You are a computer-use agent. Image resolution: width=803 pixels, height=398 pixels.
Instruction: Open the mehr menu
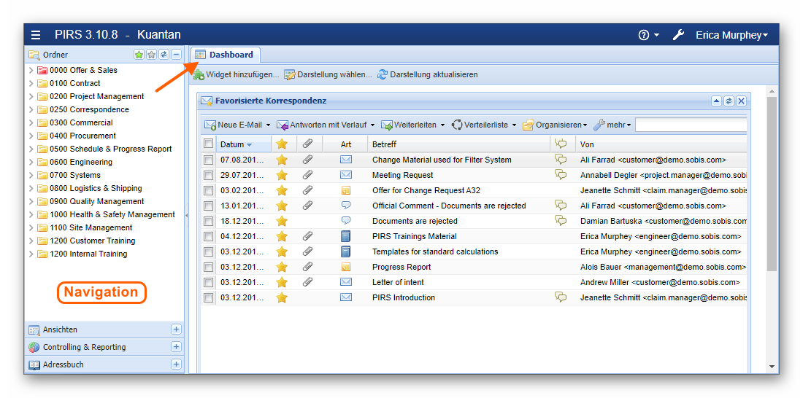tap(612, 125)
